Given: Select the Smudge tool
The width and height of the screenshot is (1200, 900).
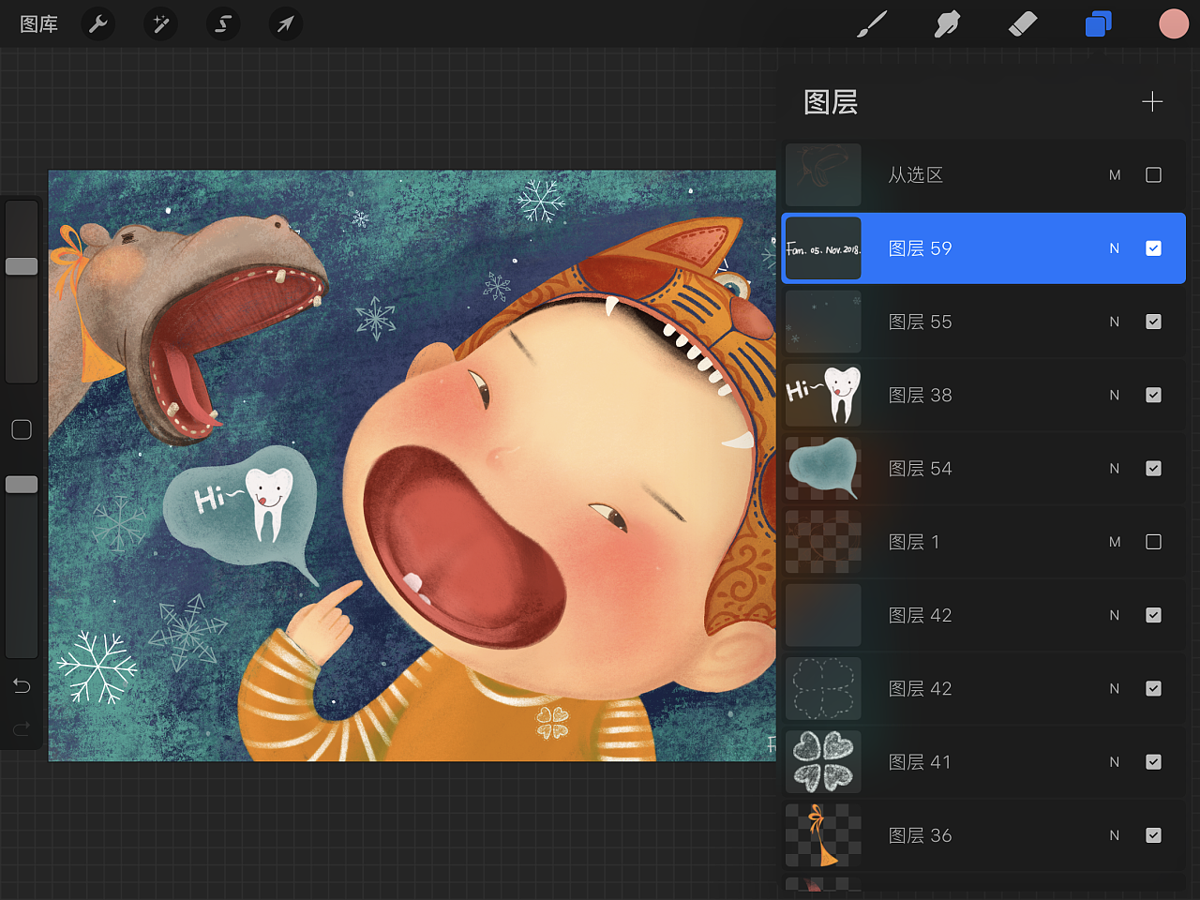Looking at the screenshot, I should coord(947,24).
